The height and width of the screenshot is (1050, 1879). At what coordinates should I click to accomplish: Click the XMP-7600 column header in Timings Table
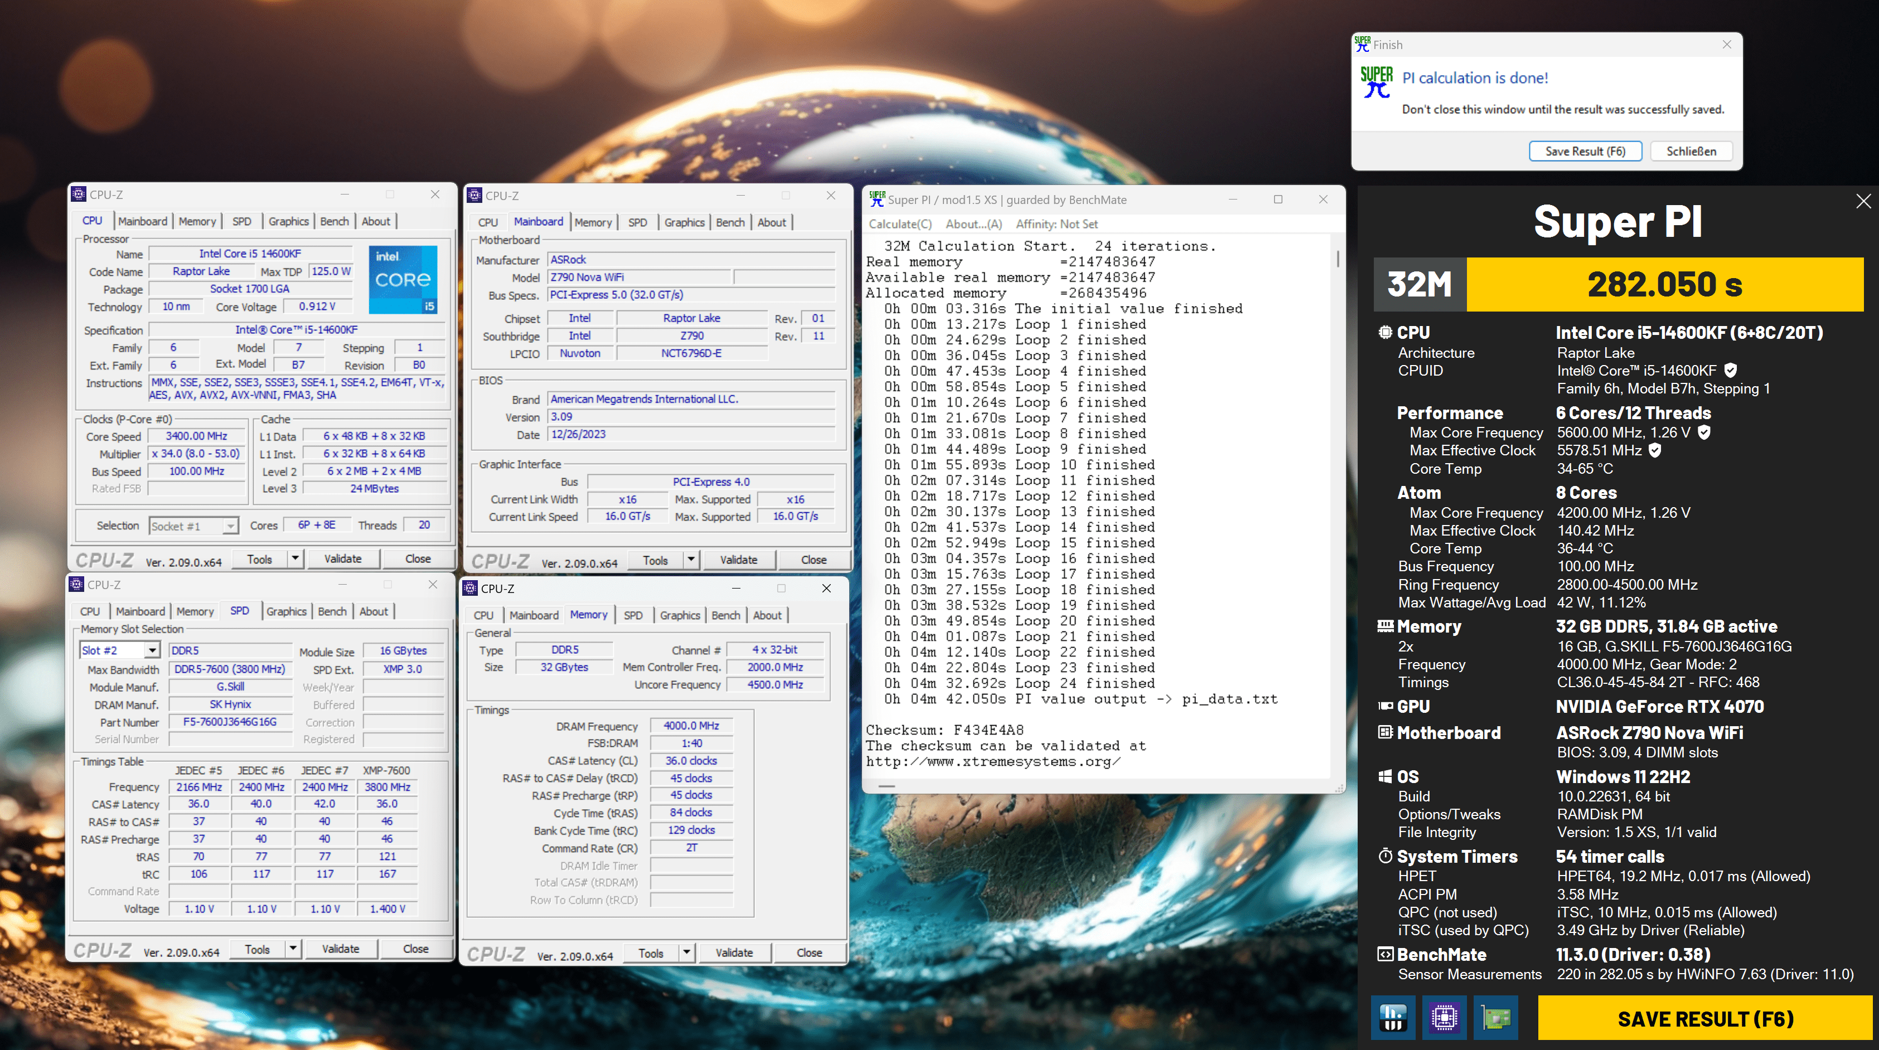click(x=386, y=770)
